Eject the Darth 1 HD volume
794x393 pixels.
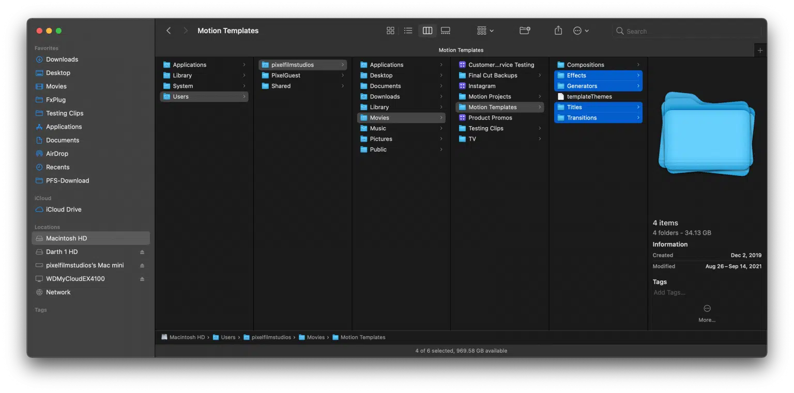point(142,252)
